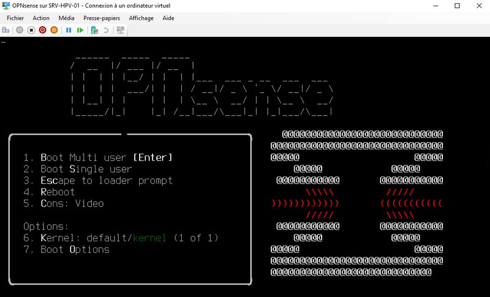Click the VM connection title bar icon
Viewport: 490px width, 297px height.
coord(6,6)
